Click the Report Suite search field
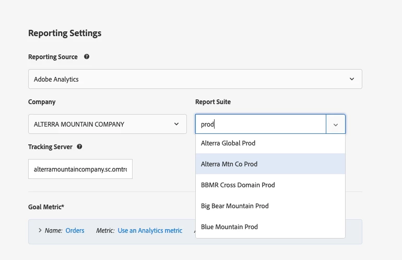Screen dimensions: 402x260 [x=261, y=125]
